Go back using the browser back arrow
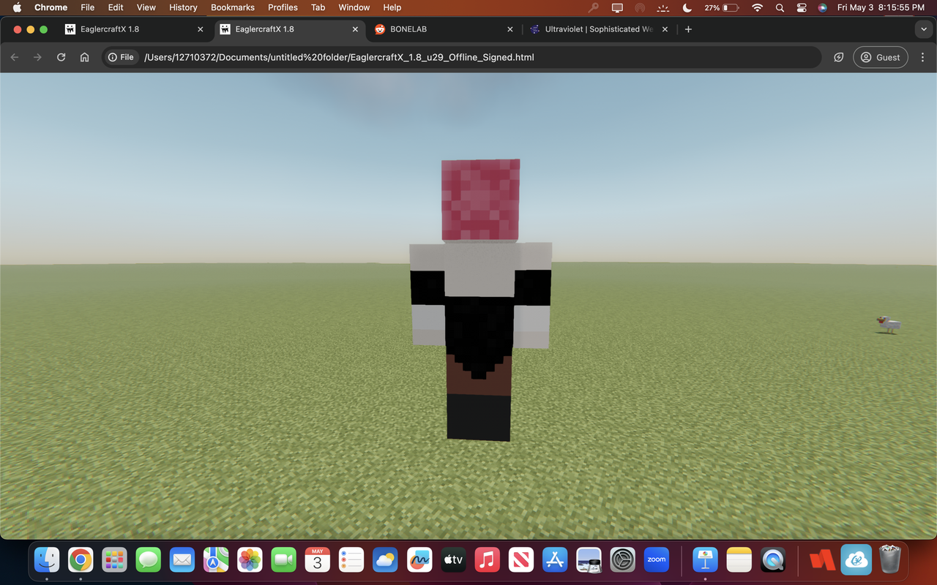The height and width of the screenshot is (585, 937). (15, 57)
